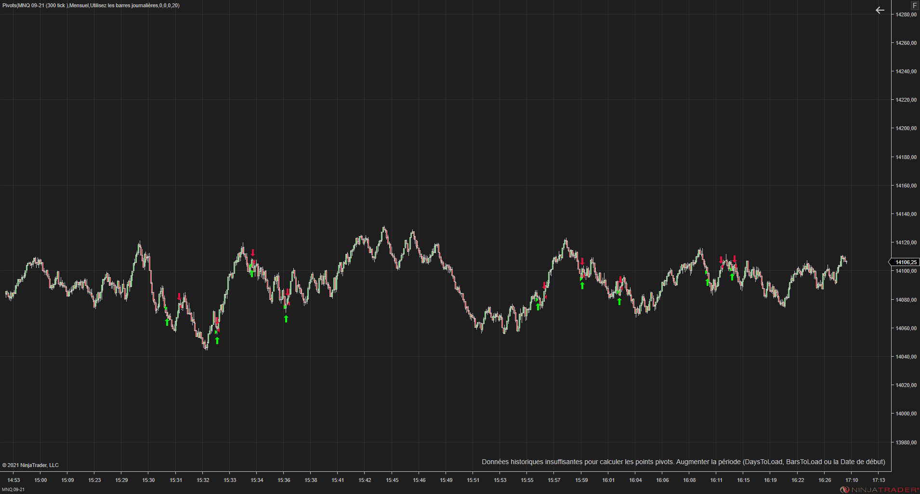Select the Pivots indicator label text
Screen dimensions: 920x494
click(91, 5)
